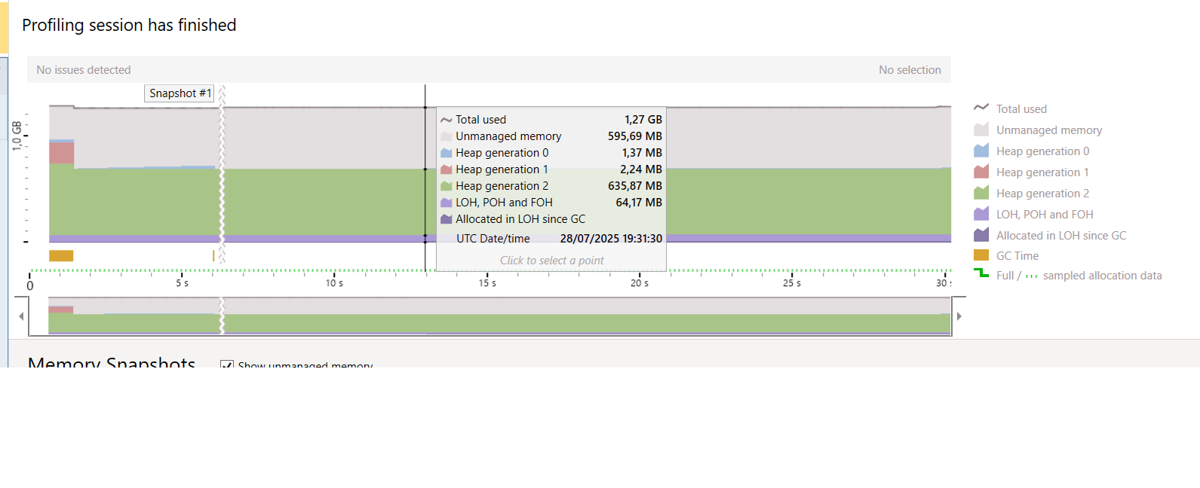Click the 'Total used' legend label
1200x488 pixels.
[1021, 109]
